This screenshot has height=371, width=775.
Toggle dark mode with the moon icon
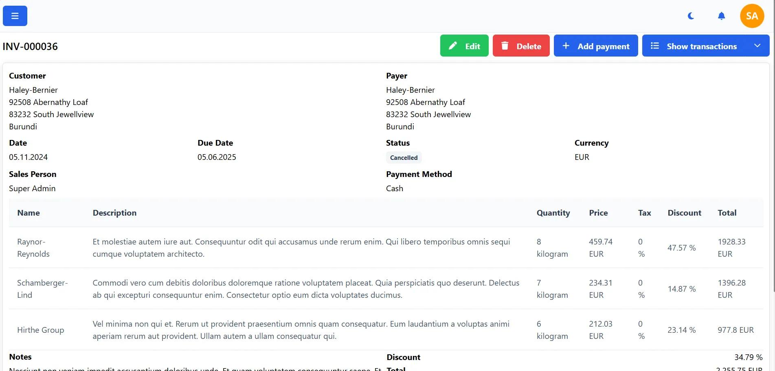690,16
